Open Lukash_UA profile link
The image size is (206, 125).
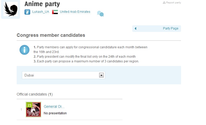(41, 12)
